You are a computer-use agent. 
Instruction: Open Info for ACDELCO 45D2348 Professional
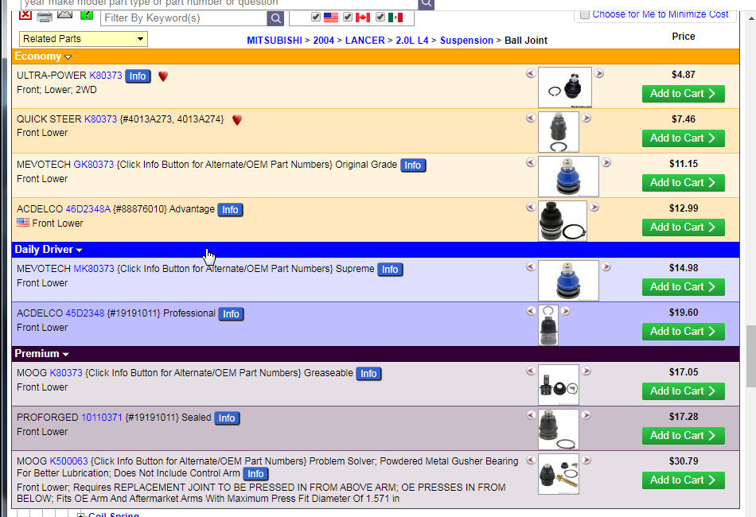tap(231, 314)
